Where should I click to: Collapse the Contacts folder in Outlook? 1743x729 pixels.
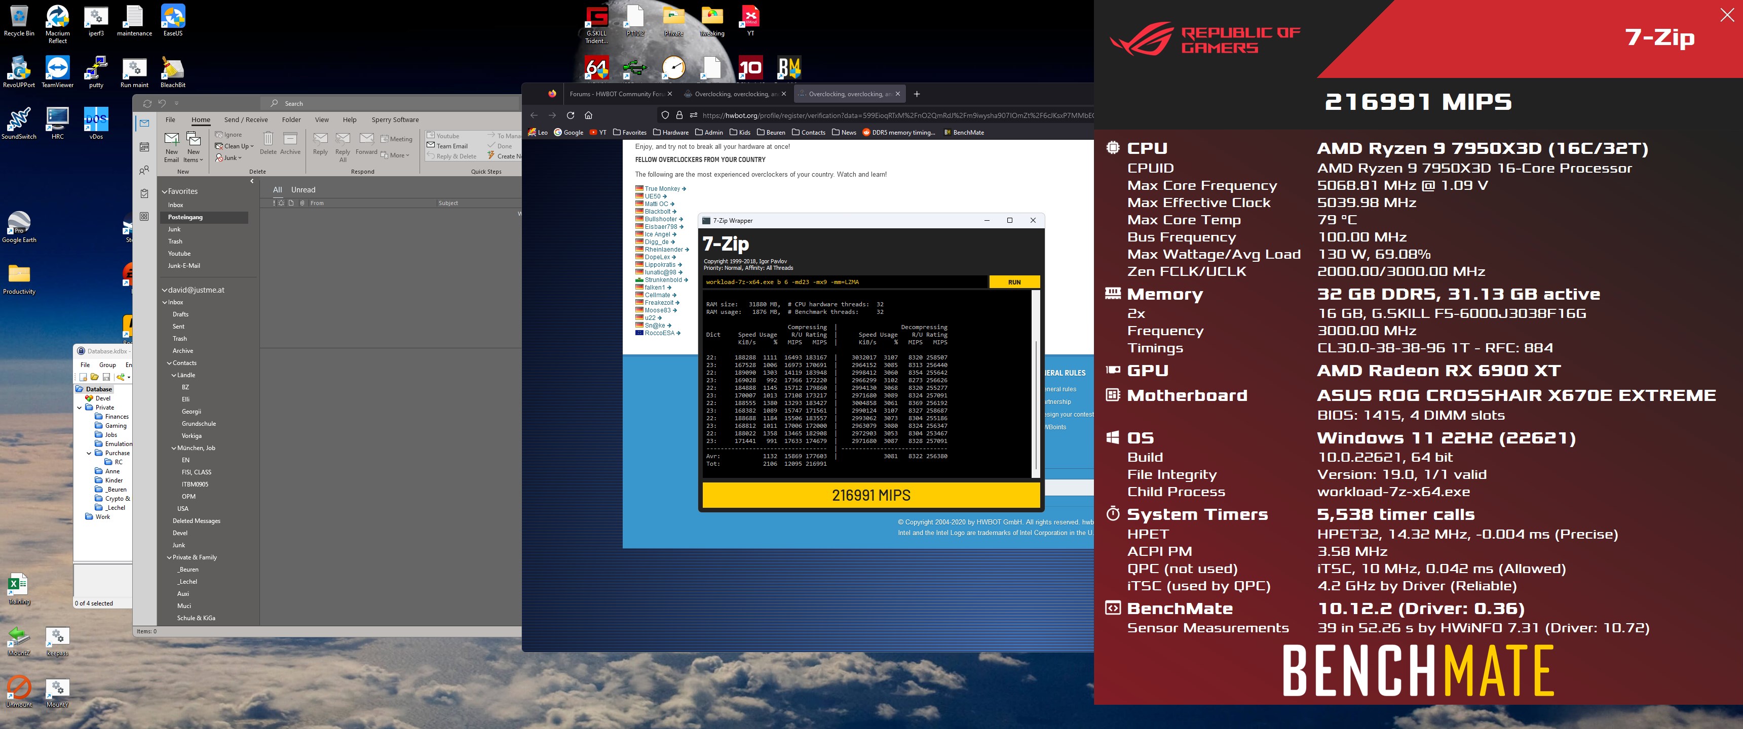(x=170, y=363)
